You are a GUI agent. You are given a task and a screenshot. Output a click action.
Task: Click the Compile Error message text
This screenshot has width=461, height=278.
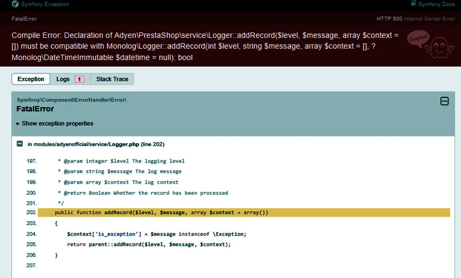[205, 46]
